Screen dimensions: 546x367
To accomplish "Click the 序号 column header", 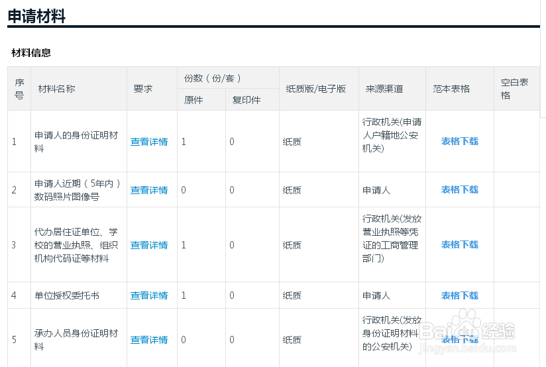I will pos(19,89).
